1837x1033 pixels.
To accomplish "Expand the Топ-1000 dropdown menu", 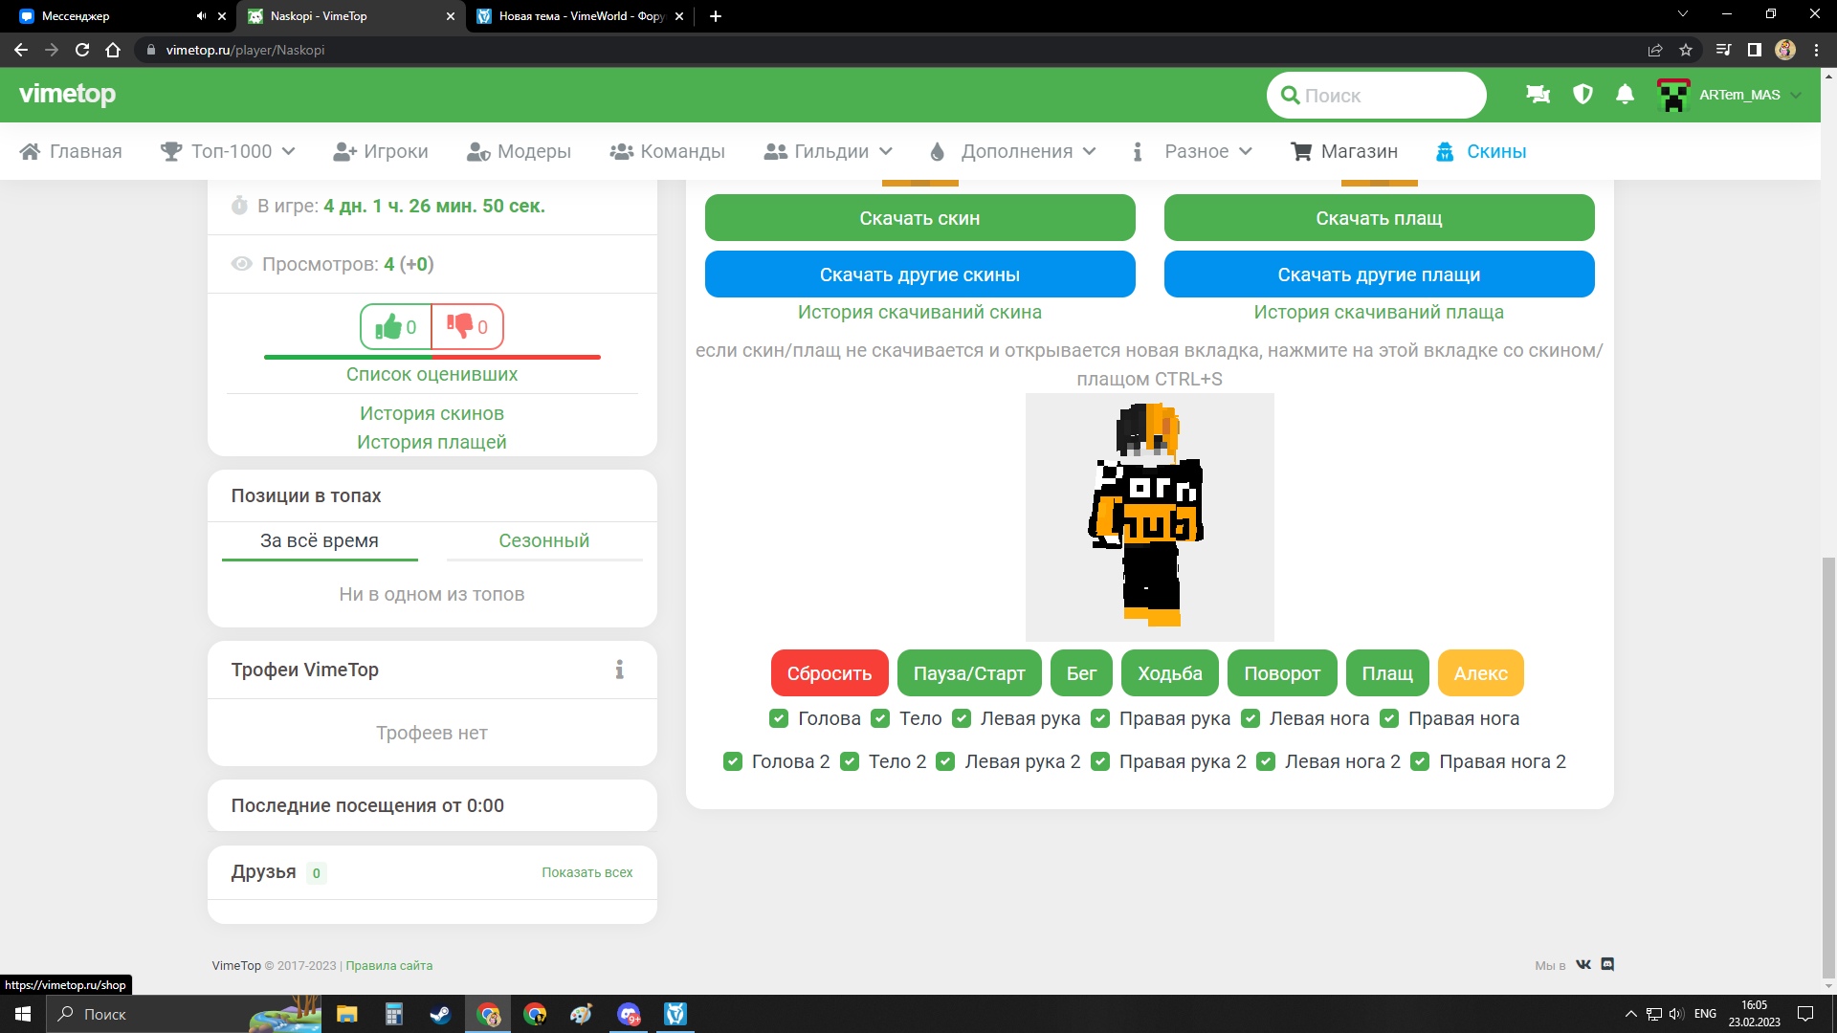I will [x=229, y=151].
